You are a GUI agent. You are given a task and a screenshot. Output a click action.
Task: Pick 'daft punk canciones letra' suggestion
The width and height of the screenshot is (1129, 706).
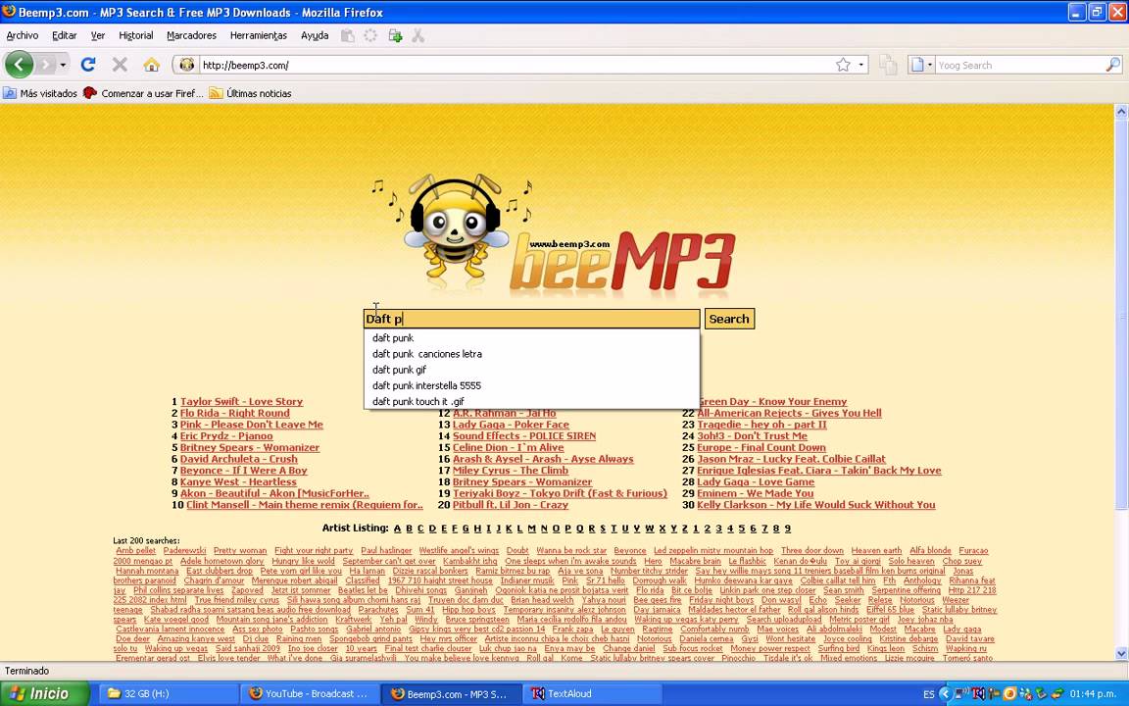[531, 354]
